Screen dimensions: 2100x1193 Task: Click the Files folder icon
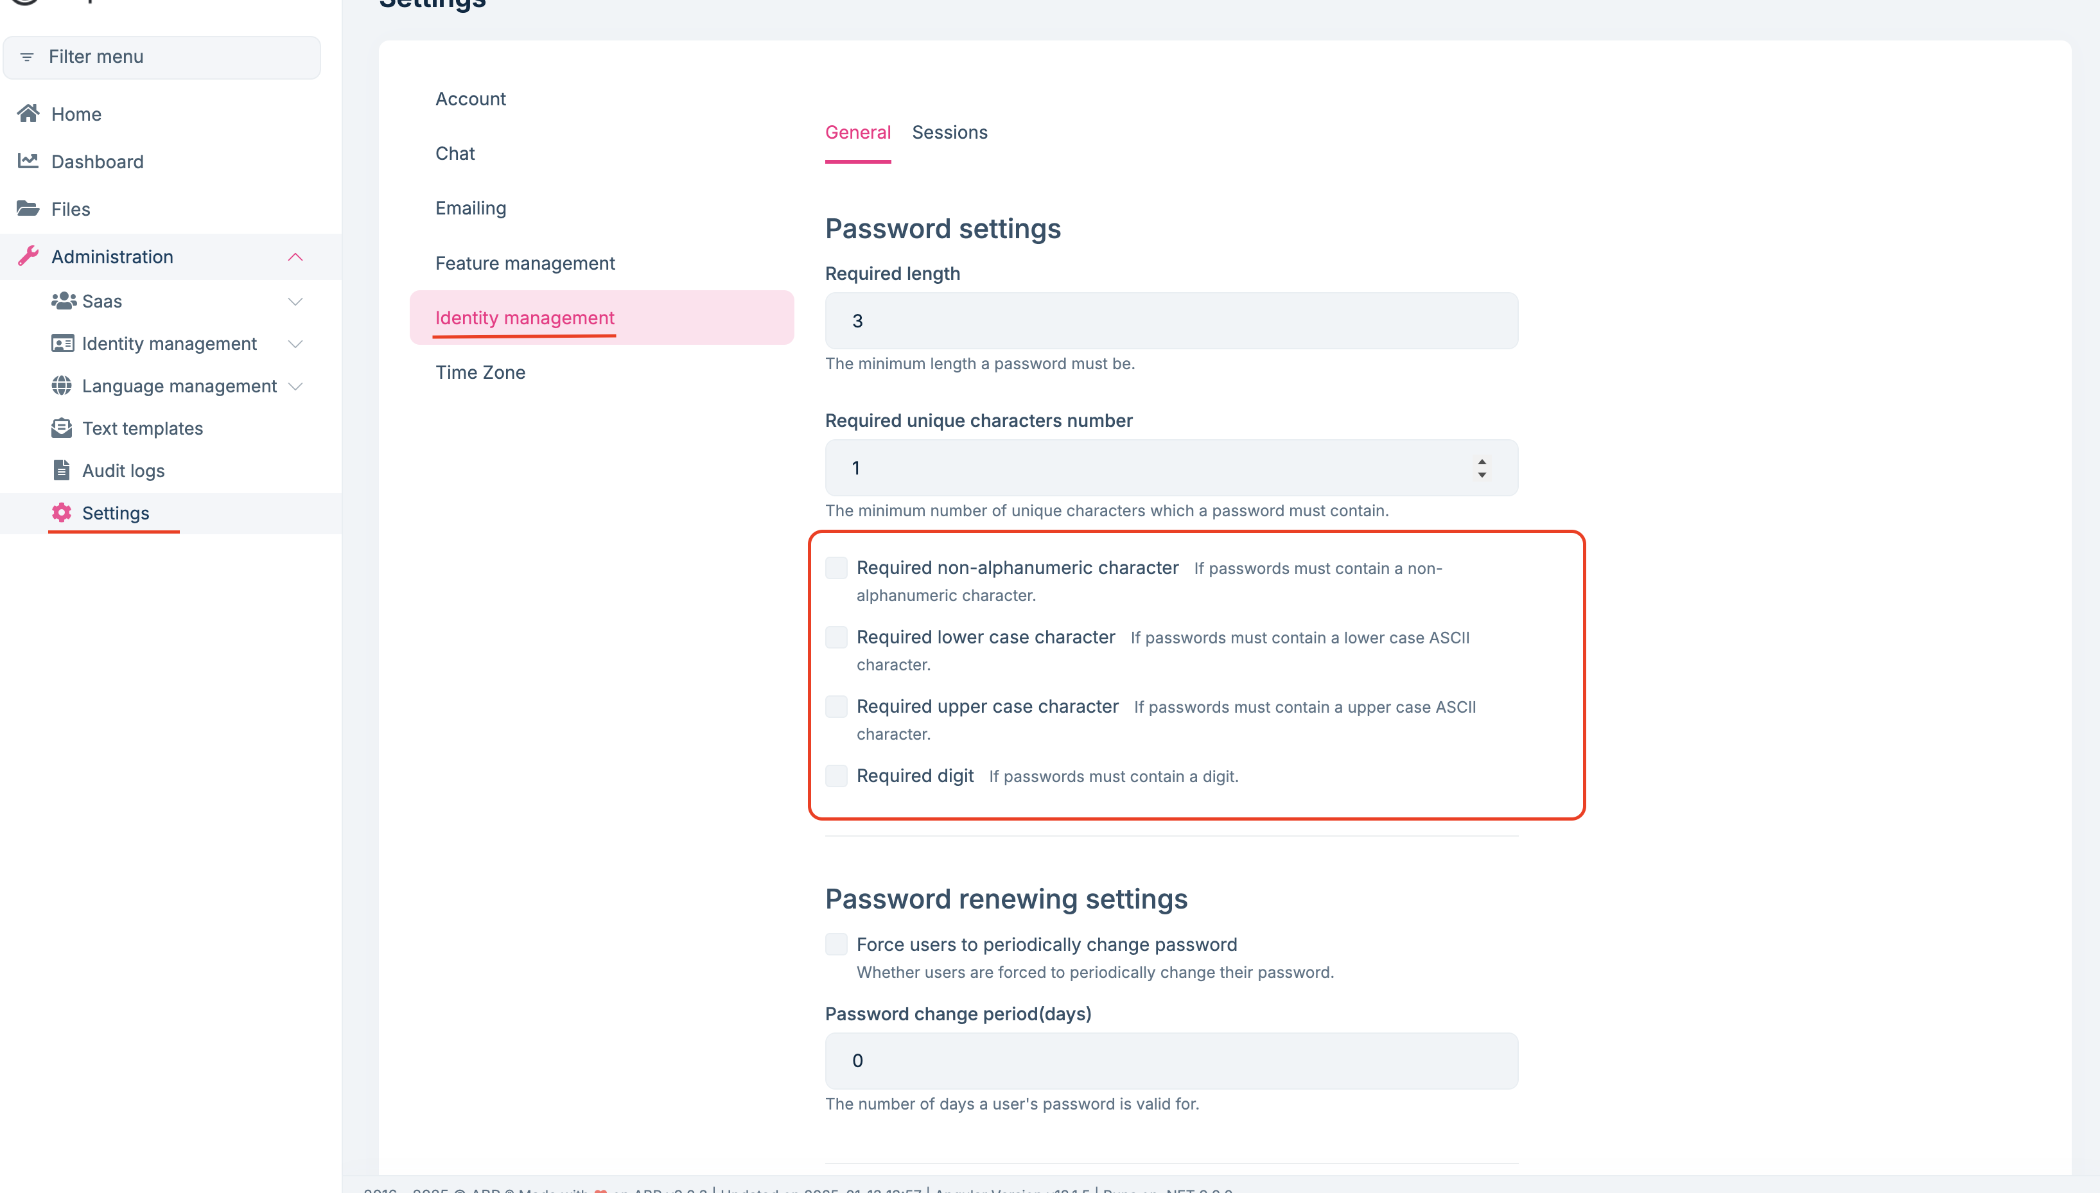29,208
